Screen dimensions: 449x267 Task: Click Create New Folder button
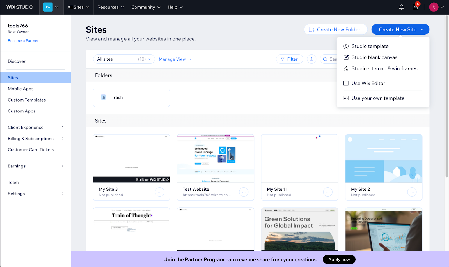(x=336, y=29)
